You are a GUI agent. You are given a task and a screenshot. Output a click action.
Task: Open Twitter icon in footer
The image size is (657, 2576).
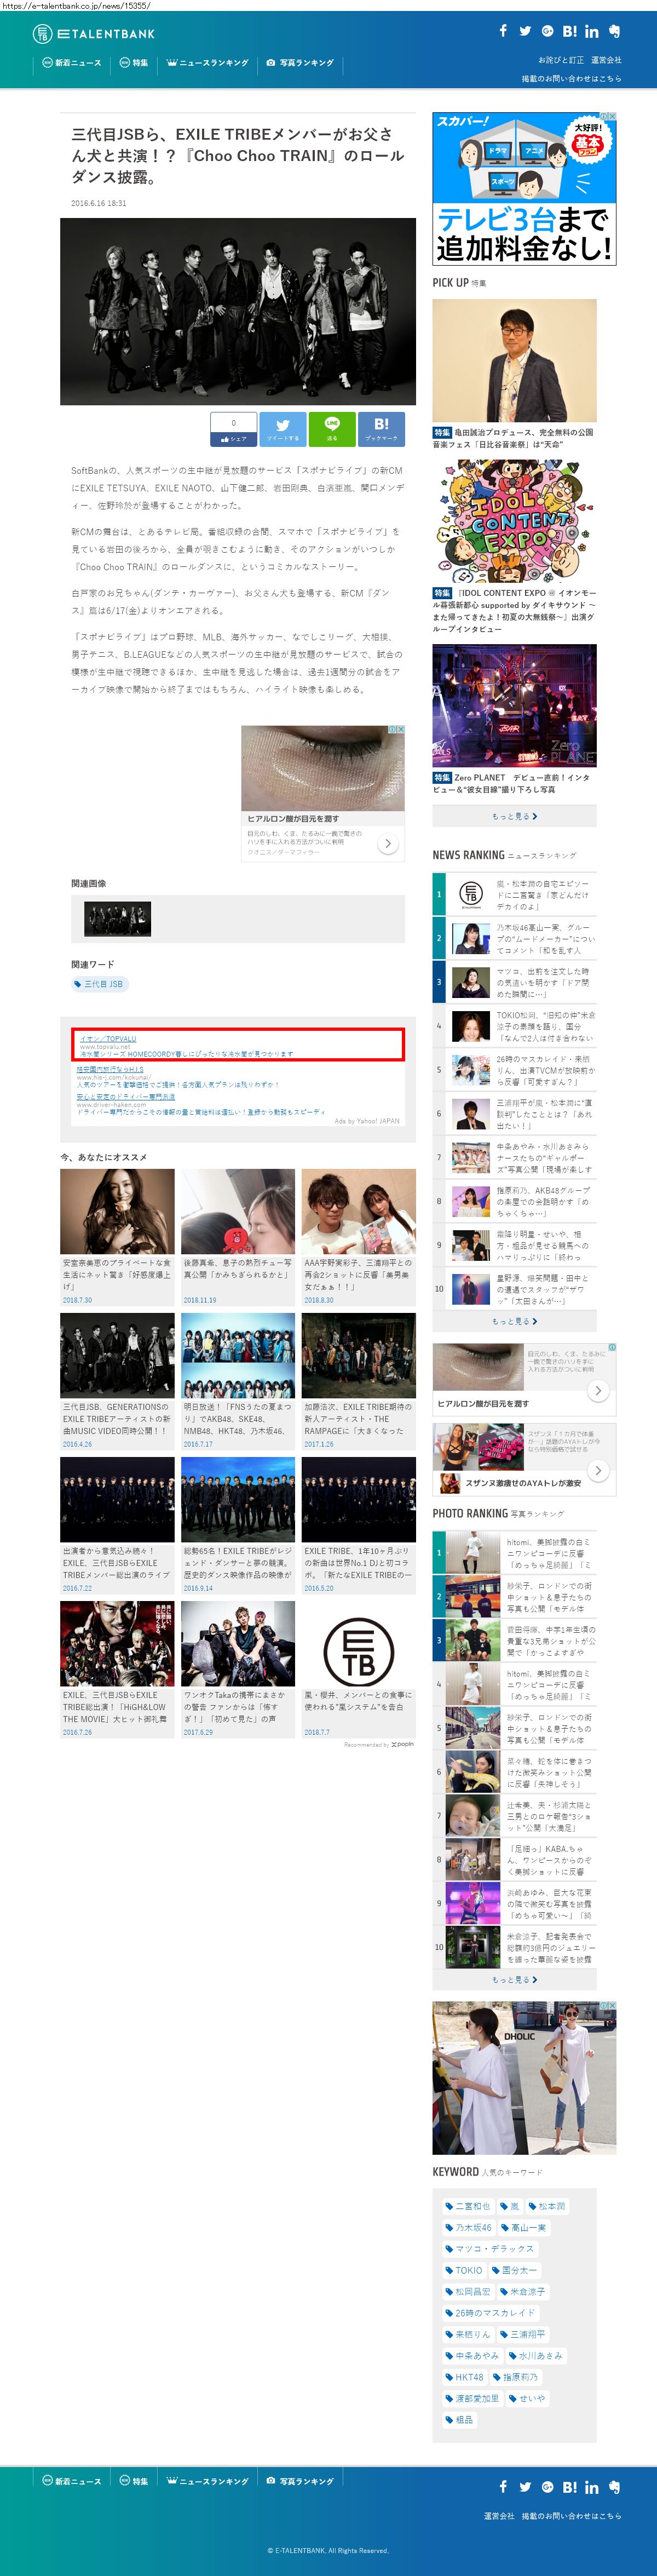(525, 2486)
